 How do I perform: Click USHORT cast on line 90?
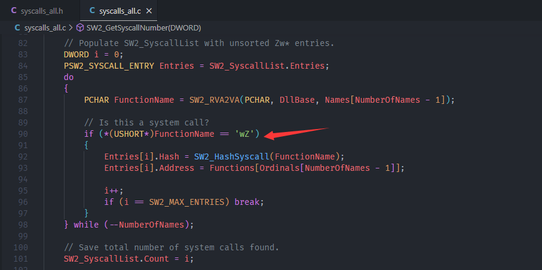pos(129,134)
